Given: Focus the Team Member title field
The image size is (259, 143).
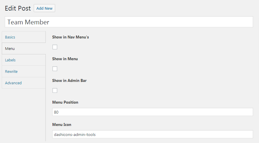Looking at the screenshot, I should click(129, 22).
